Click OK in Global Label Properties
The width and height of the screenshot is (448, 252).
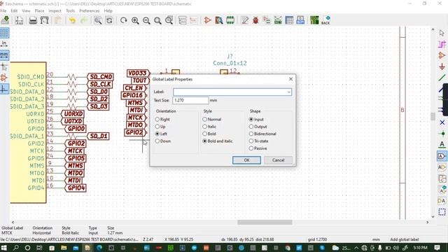(x=246, y=160)
